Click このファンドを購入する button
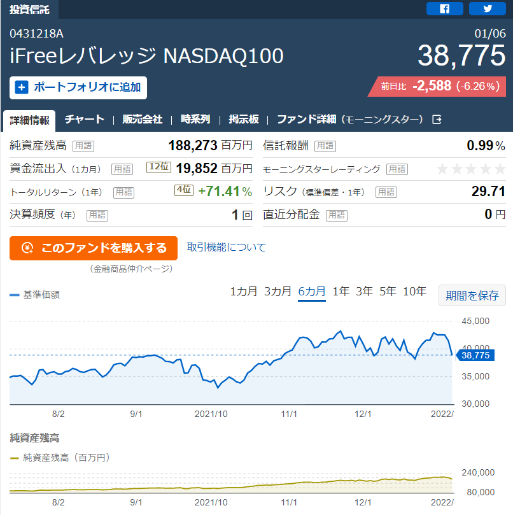513x515 pixels. (x=94, y=248)
